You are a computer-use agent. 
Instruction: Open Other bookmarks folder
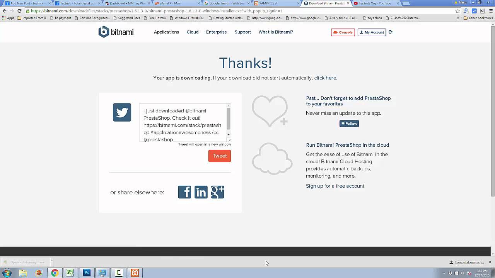pos(478,18)
